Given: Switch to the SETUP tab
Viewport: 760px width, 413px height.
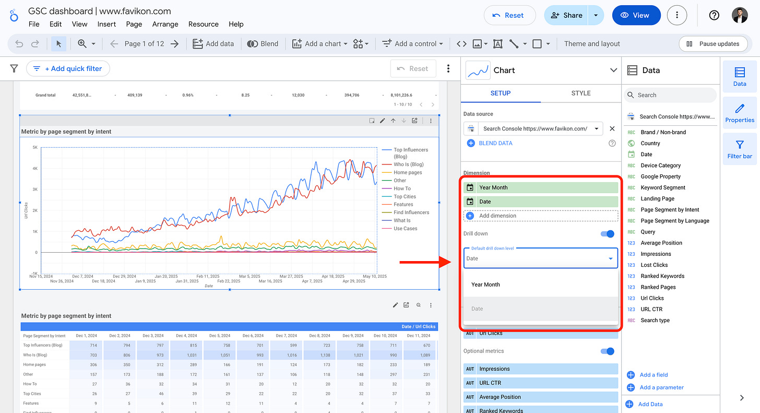Looking at the screenshot, I should (501, 93).
